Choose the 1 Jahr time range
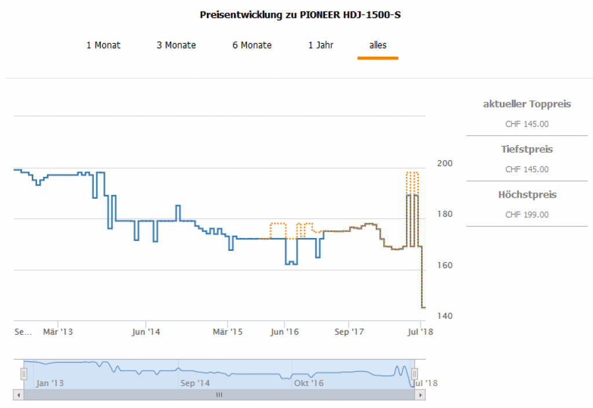Viewport: 593px width, 408px height. (x=321, y=45)
